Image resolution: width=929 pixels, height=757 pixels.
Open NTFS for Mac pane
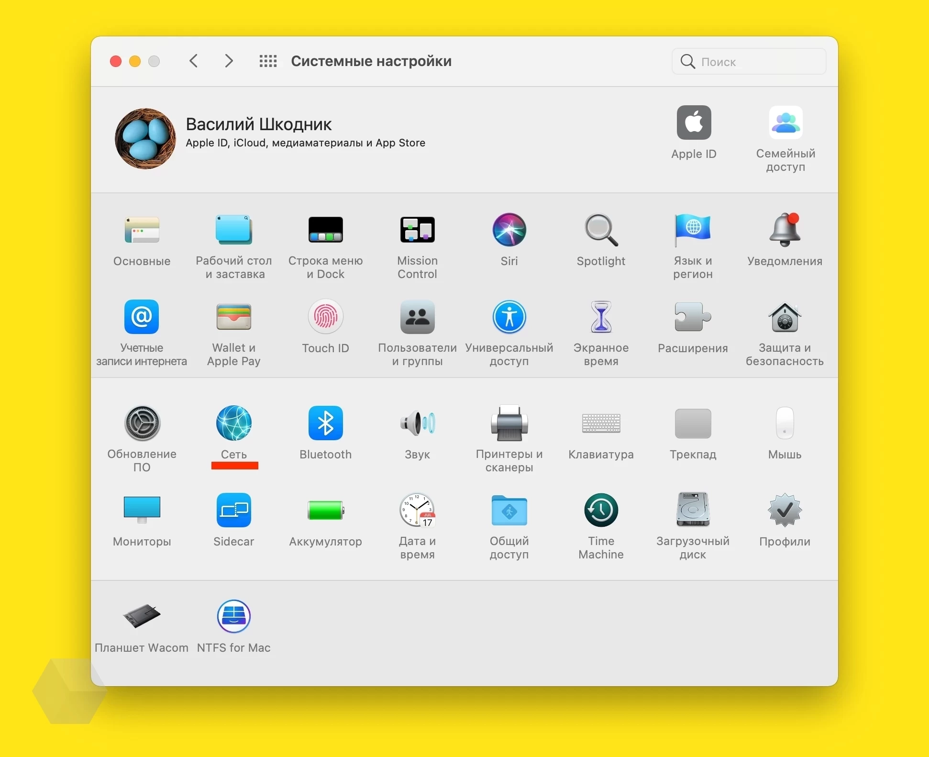click(x=233, y=616)
